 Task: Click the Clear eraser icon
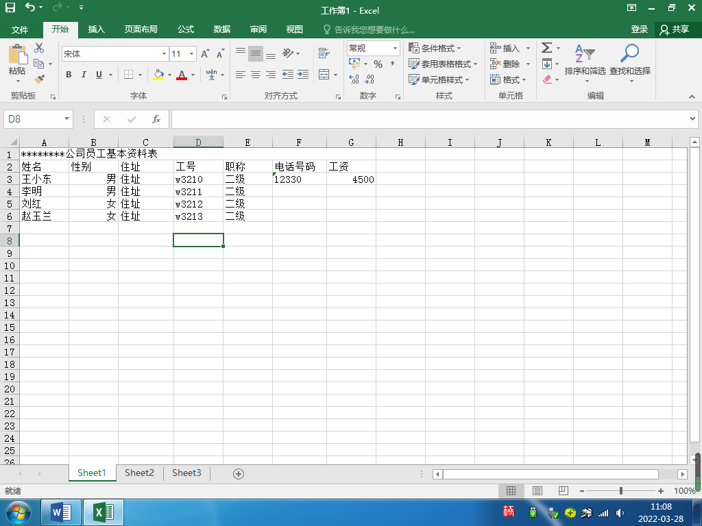[546, 79]
